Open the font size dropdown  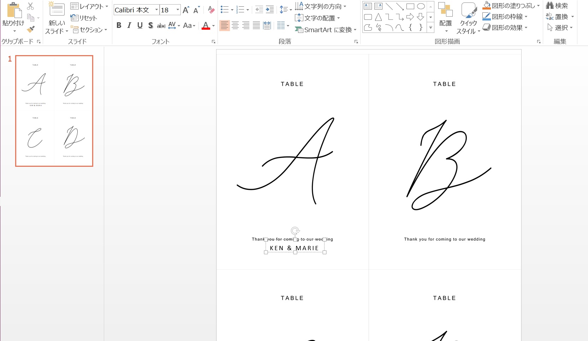(x=178, y=10)
